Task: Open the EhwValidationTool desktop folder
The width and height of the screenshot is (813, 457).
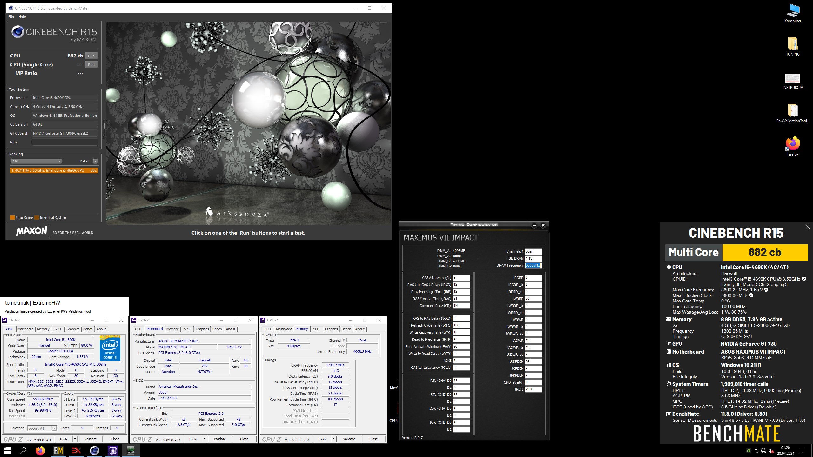Action: [x=793, y=113]
